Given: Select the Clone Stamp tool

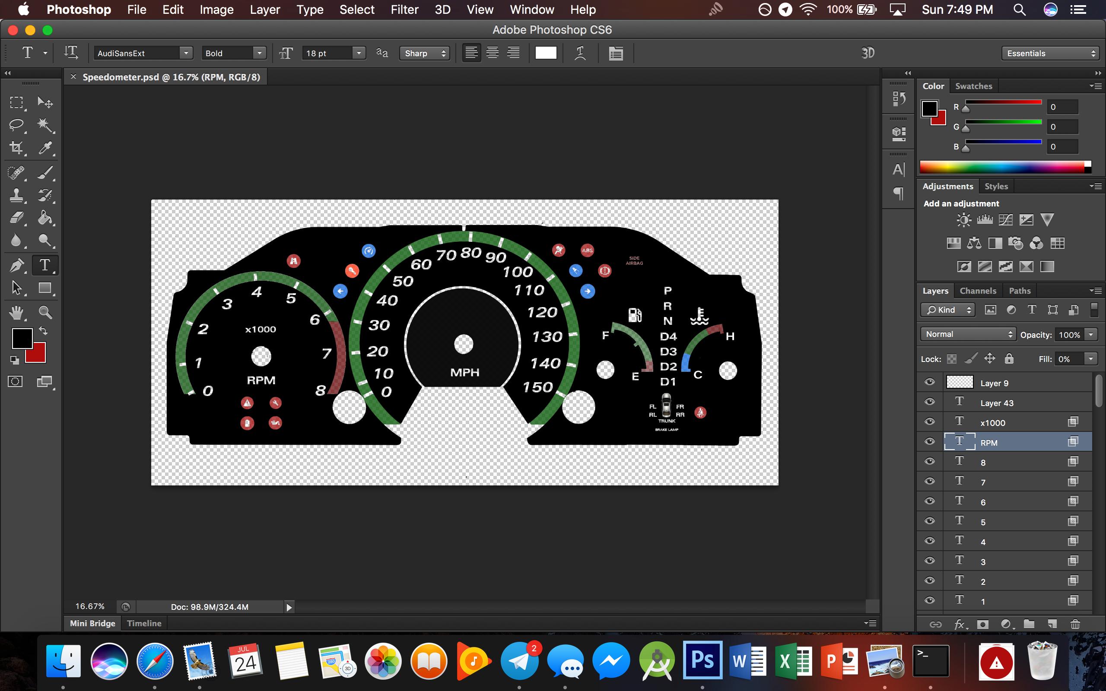Looking at the screenshot, I should click(x=16, y=195).
